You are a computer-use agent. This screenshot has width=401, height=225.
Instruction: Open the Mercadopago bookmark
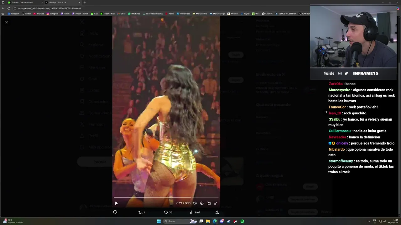217,14
